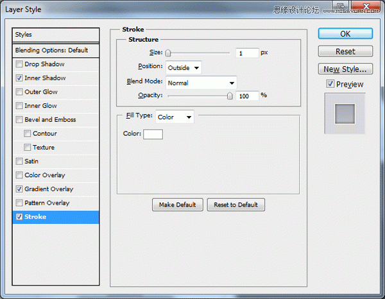
Task: Open the Blend Mode dropdown
Action: pyautogui.click(x=201, y=83)
